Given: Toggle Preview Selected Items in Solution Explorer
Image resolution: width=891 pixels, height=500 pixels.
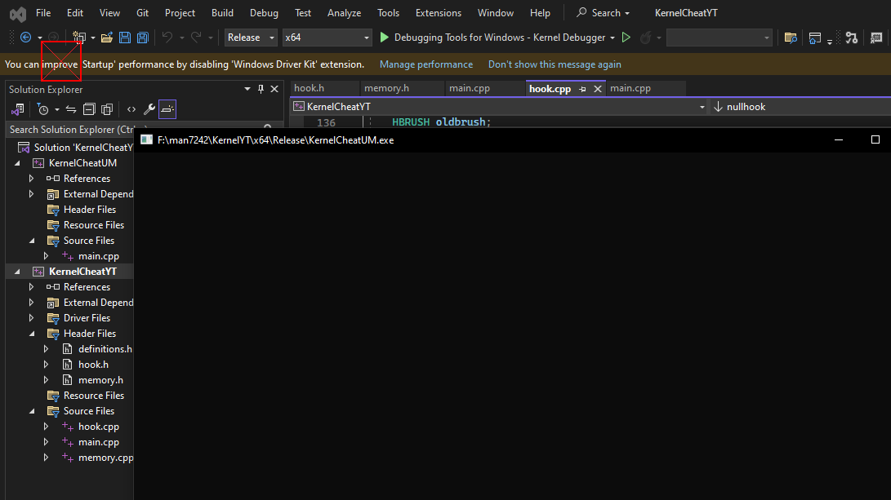Looking at the screenshot, I should [x=167, y=109].
